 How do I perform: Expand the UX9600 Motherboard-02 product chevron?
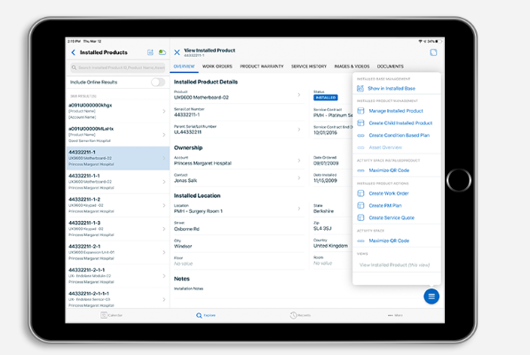coord(299,95)
